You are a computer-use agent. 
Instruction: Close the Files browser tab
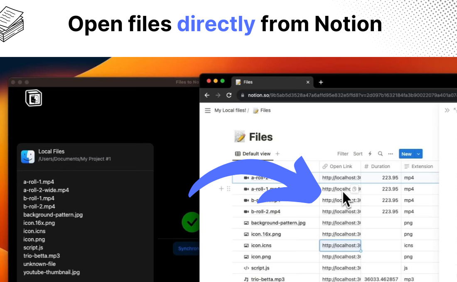(x=308, y=82)
